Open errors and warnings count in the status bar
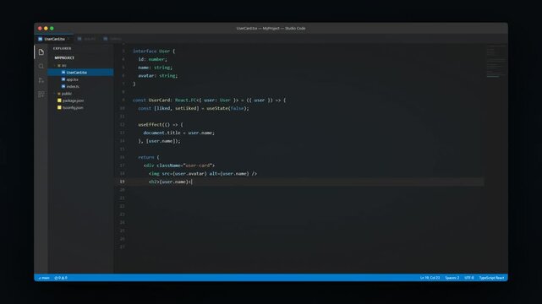Viewport: 542px width, 304px height. pyautogui.click(x=61, y=278)
